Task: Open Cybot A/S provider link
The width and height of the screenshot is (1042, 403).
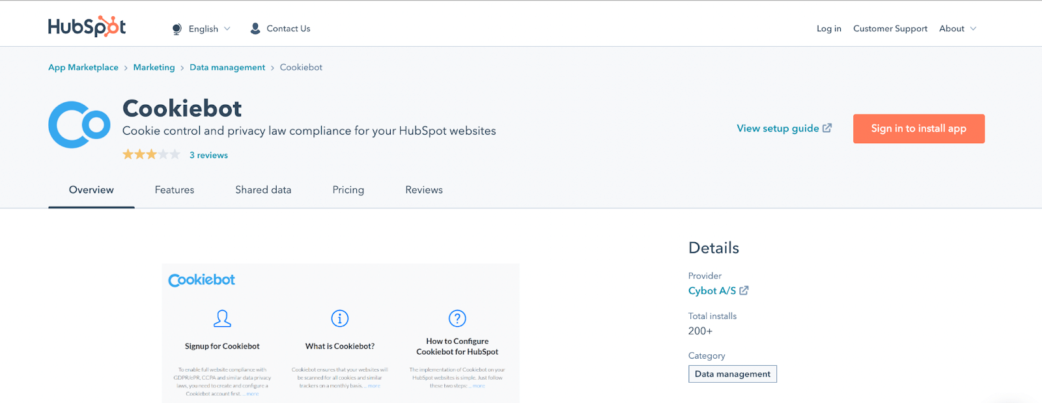Action: click(712, 291)
